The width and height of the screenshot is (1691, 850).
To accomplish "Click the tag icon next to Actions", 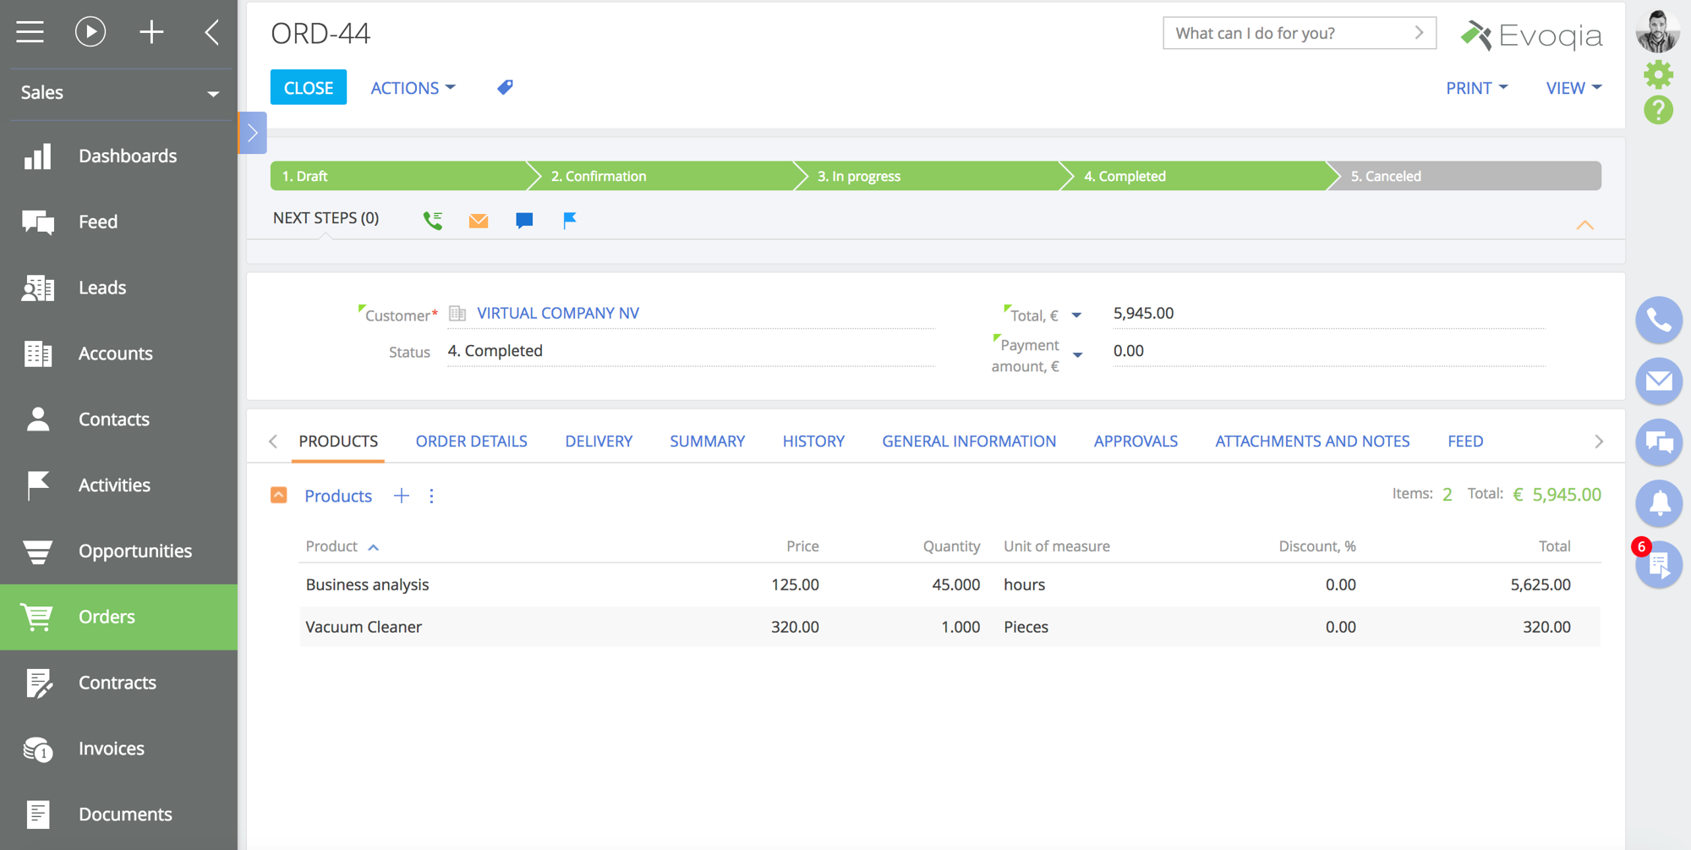I will [505, 87].
